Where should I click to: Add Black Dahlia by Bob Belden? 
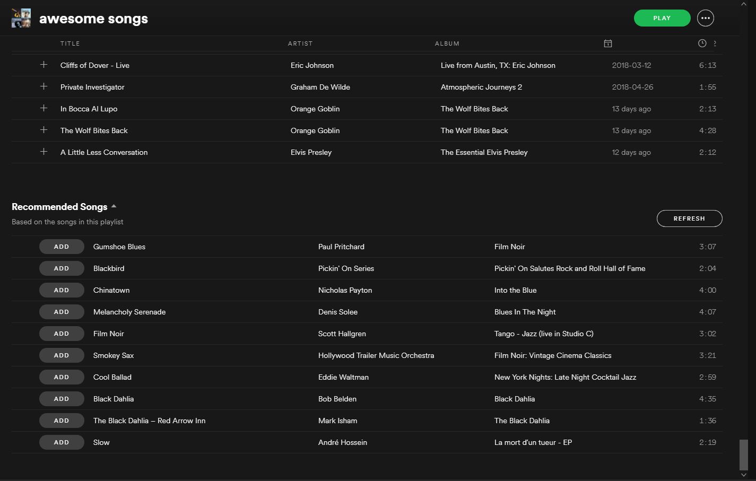click(62, 399)
